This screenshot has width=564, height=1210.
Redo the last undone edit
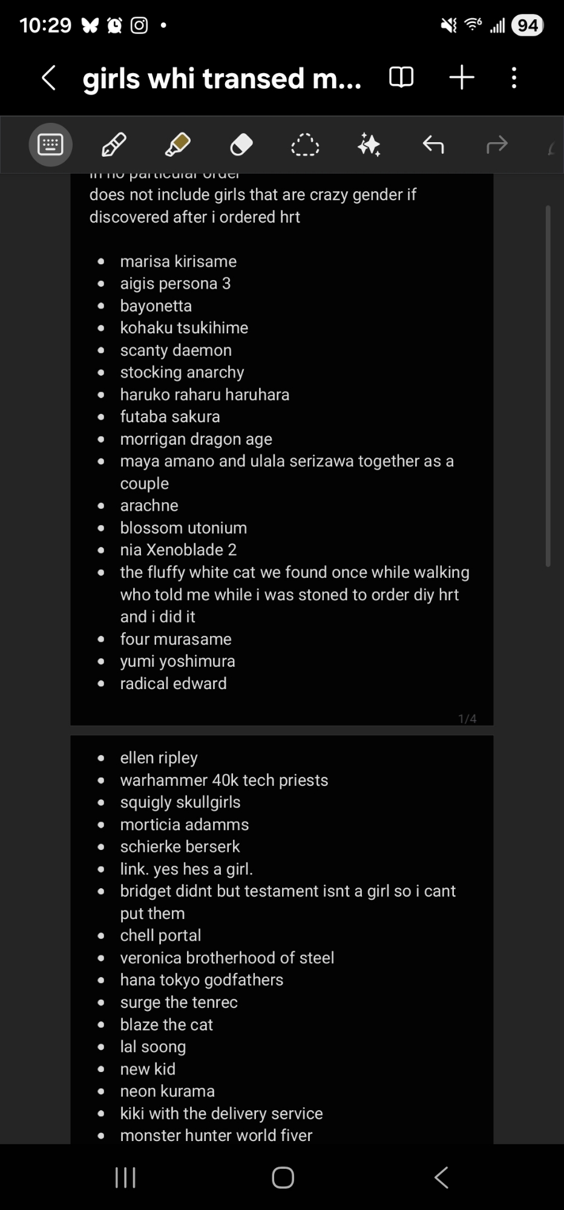[497, 145]
